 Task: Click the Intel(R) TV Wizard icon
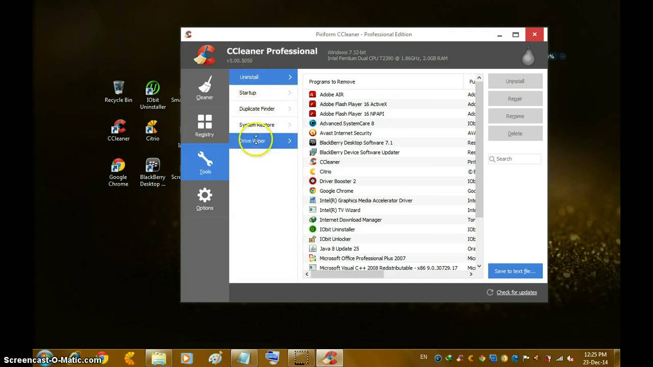tap(313, 210)
